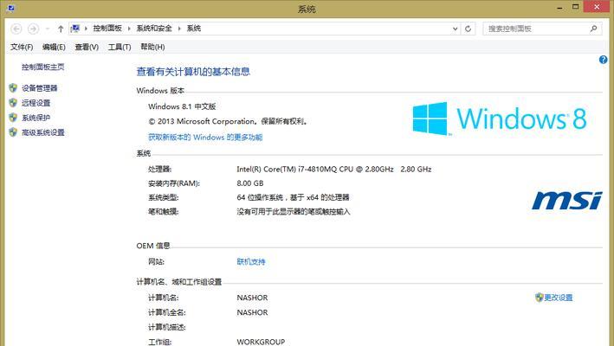The height and width of the screenshot is (346, 614).
Task: Click 获取新版本的 Windows 的更多功能 link
Action: [205, 138]
